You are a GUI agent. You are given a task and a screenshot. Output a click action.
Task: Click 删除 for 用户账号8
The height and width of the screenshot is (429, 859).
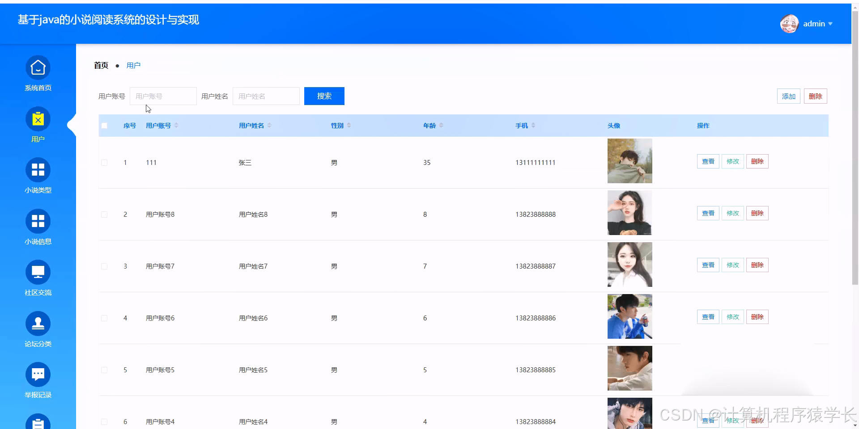[x=757, y=213]
